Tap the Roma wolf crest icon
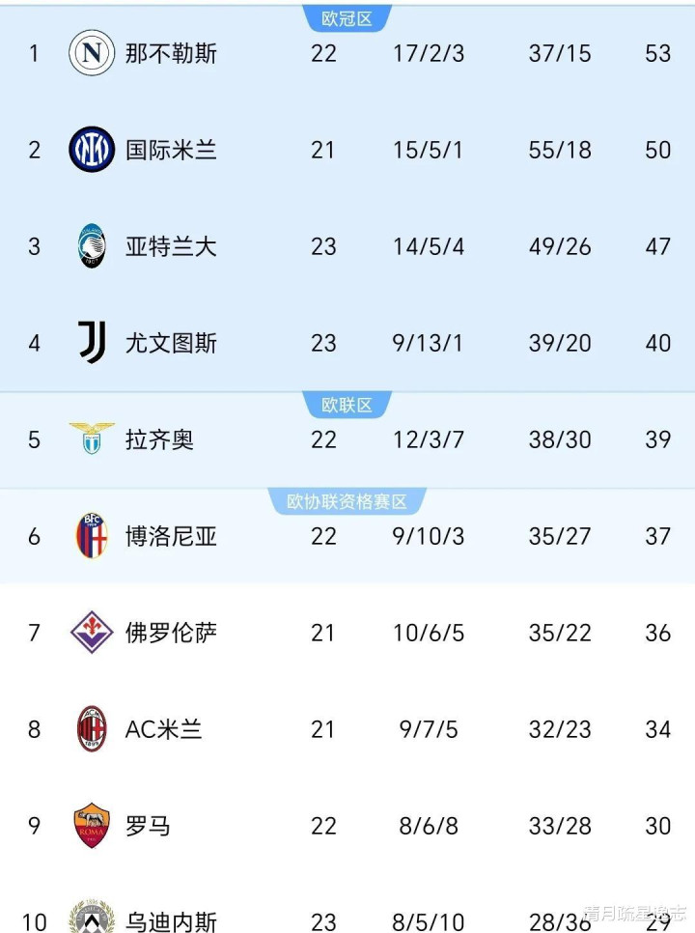Viewport: 695px width, 933px height. [x=92, y=825]
